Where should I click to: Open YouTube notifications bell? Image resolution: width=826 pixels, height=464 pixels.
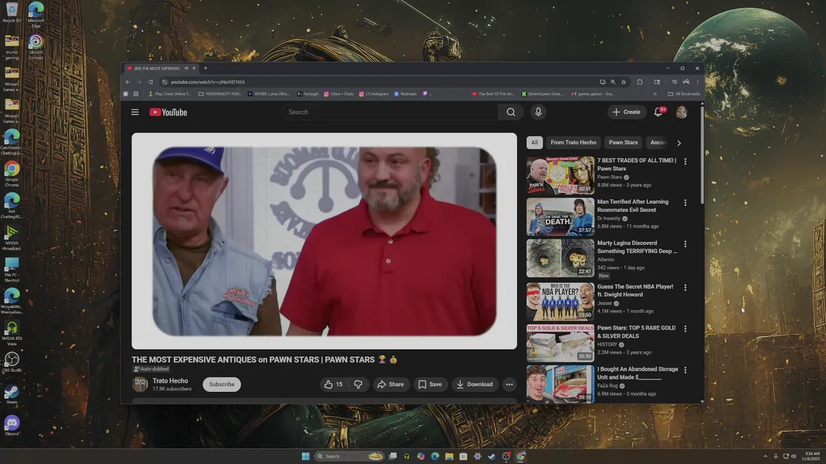pyautogui.click(x=658, y=112)
